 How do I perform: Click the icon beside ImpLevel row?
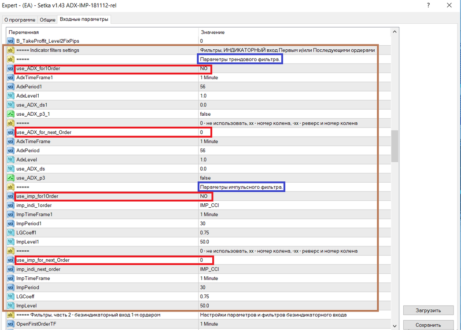11,306
